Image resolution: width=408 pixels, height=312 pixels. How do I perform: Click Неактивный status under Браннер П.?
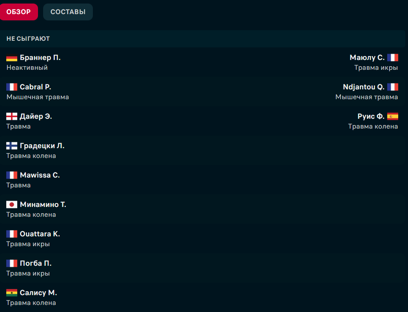click(27, 67)
